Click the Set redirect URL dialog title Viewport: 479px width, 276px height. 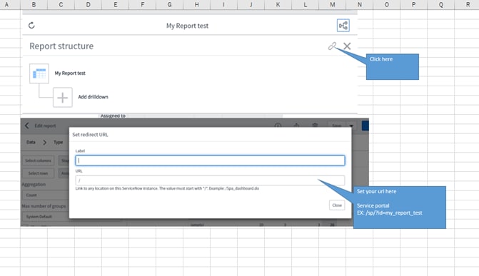(x=90, y=135)
